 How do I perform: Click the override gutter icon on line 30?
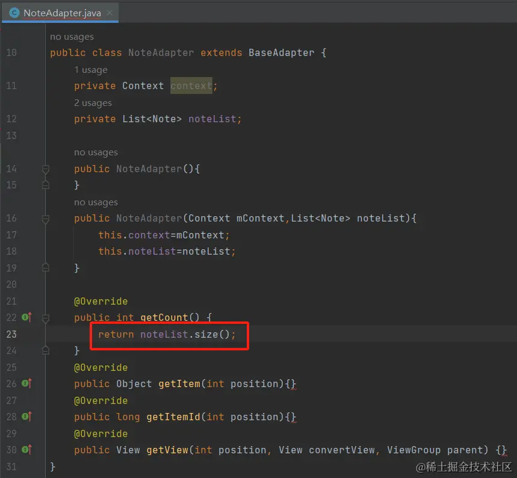click(x=26, y=450)
